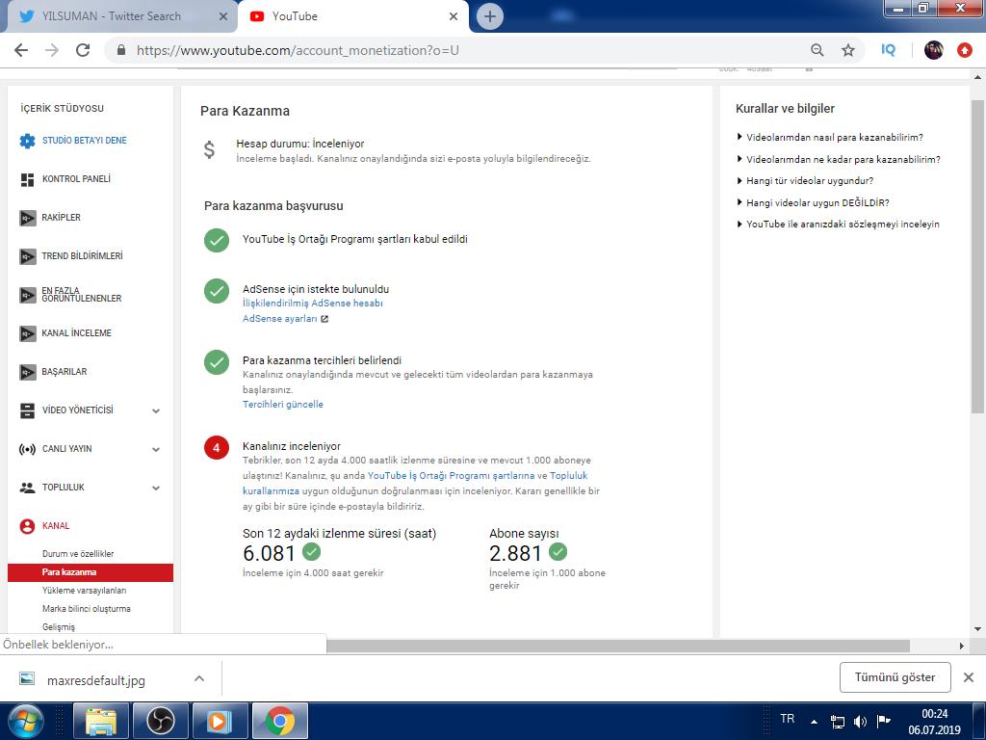Close the downloads bar
986x740 pixels.
tap(969, 677)
